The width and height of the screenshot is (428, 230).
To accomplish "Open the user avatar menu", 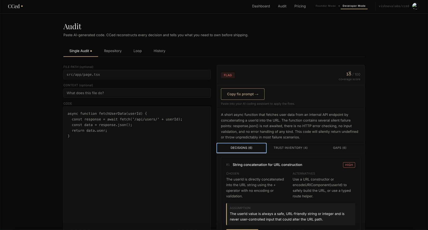I will [x=415, y=6].
